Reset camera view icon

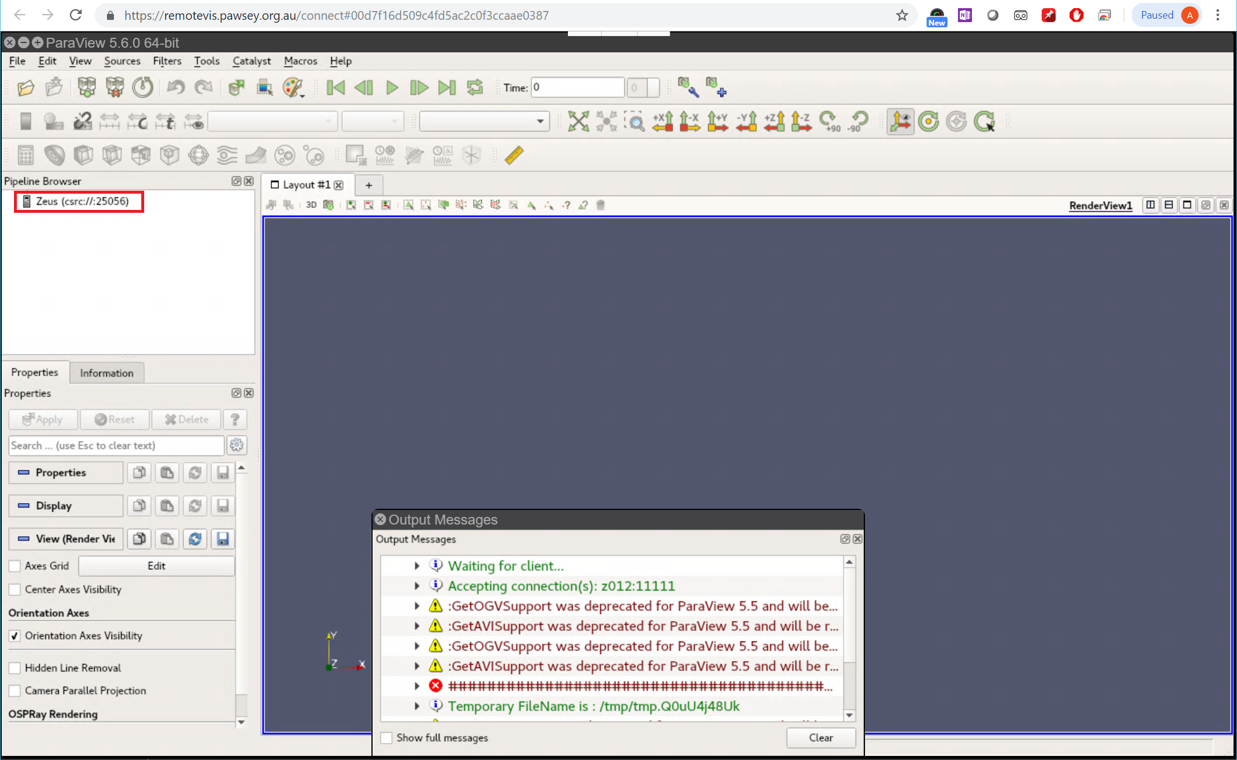(x=578, y=121)
